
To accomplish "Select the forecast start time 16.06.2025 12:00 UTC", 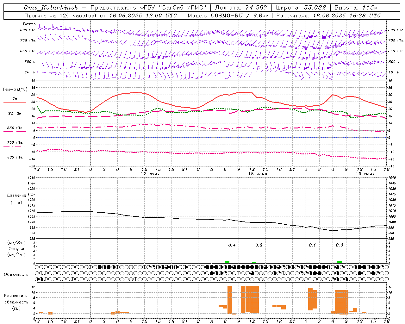I will tap(143, 16).
